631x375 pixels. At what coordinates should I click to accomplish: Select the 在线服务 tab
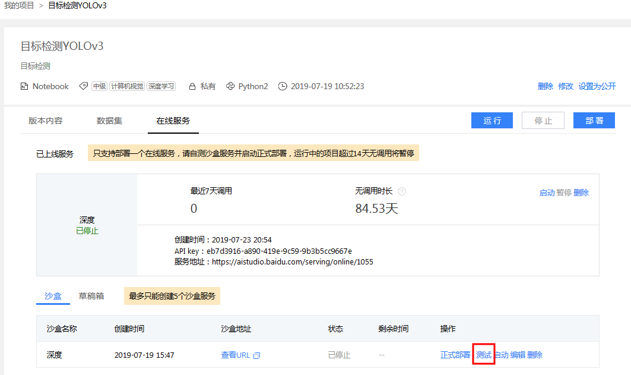173,121
